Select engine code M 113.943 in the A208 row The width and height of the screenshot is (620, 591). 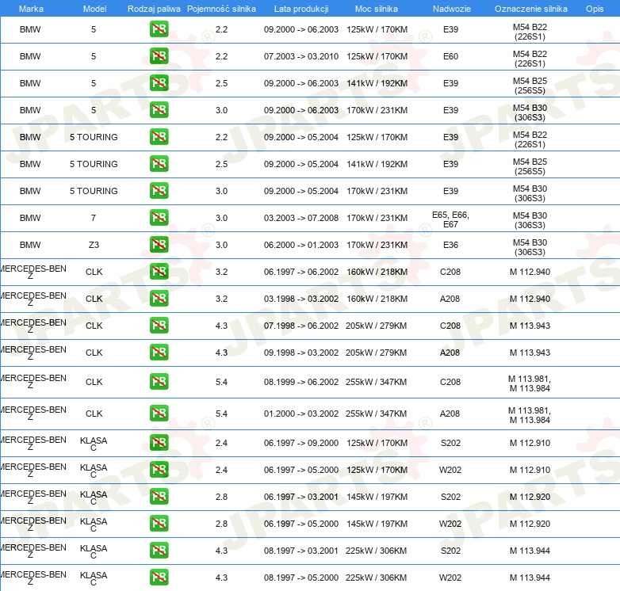point(530,353)
